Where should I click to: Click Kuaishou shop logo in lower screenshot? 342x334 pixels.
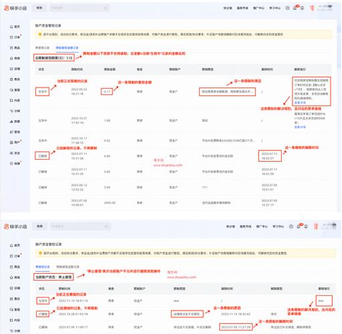[x=15, y=226]
